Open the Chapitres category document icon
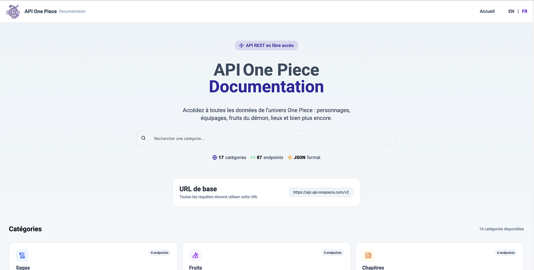 [368, 255]
